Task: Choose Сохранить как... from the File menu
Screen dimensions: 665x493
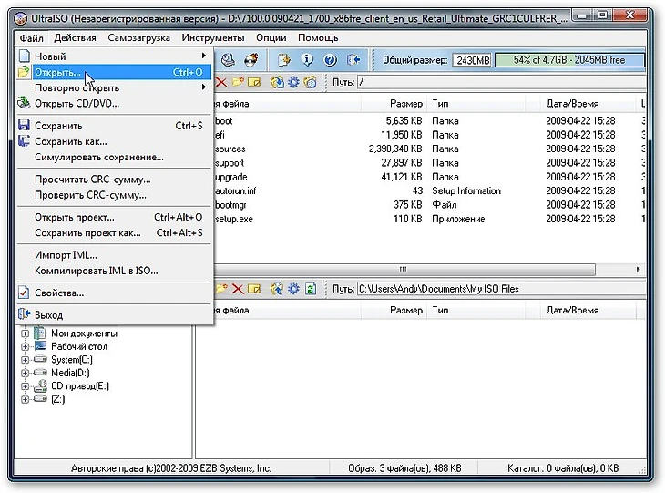Action: [70, 141]
